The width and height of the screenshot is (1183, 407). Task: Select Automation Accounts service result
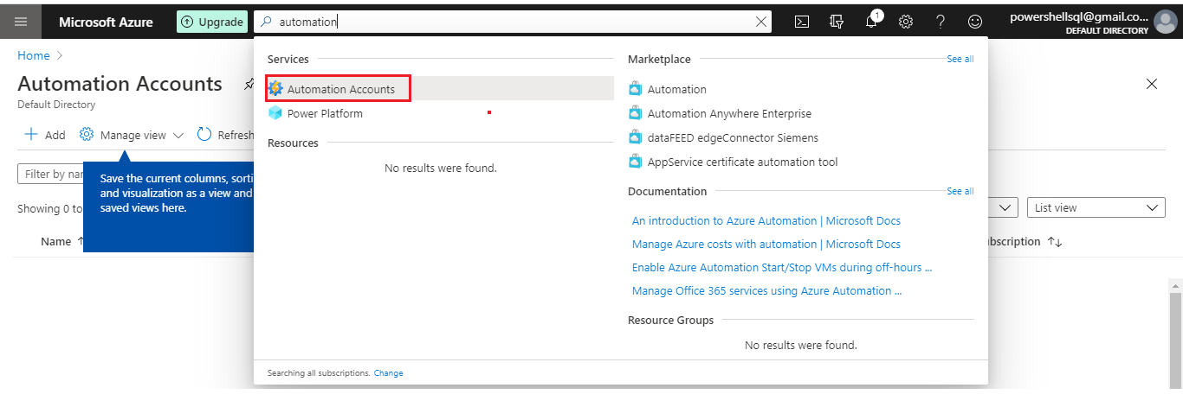340,89
